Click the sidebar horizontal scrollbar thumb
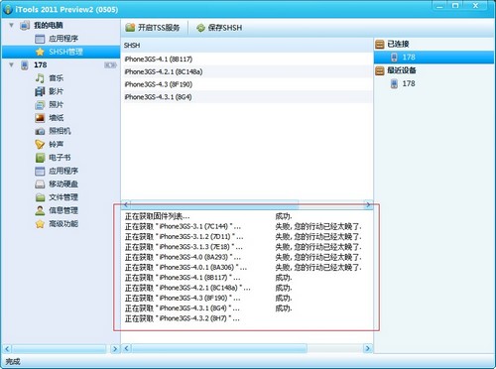Image resolution: width=496 pixels, height=369 pixels. point(60,348)
